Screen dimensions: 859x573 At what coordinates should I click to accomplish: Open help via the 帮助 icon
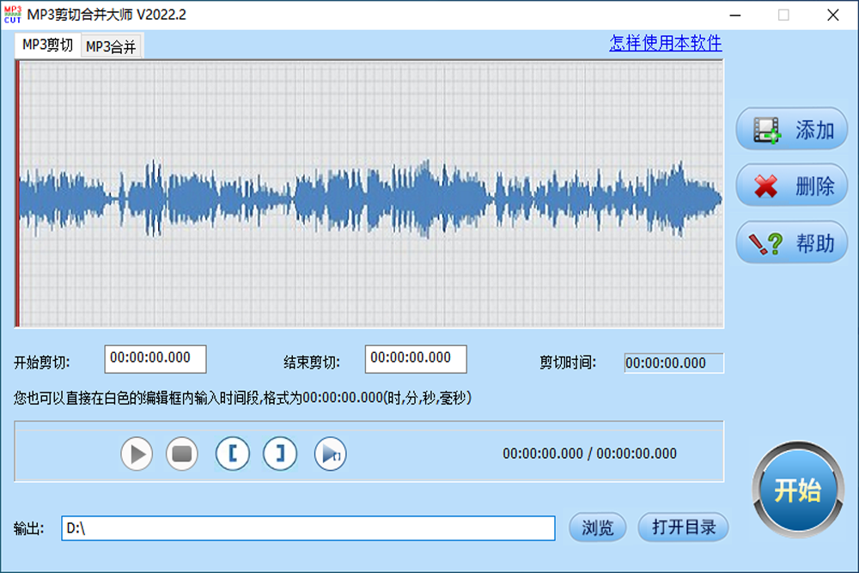click(790, 241)
